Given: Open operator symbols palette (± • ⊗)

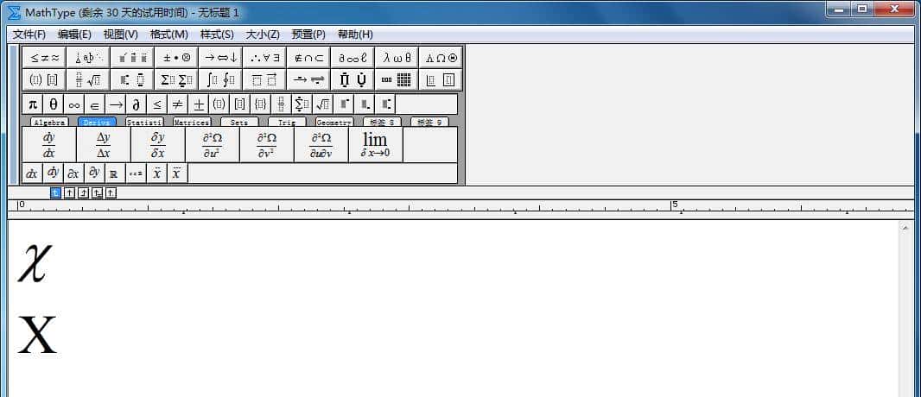Looking at the screenshot, I should click(176, 58).
